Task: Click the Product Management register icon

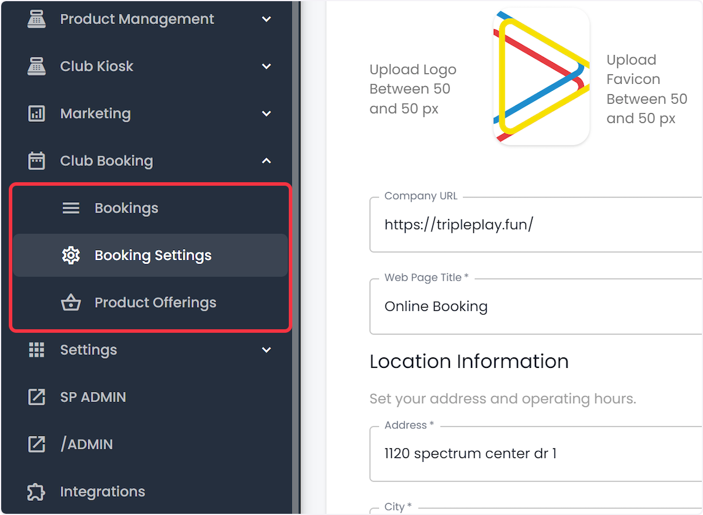Action: [x=36, y=19]
